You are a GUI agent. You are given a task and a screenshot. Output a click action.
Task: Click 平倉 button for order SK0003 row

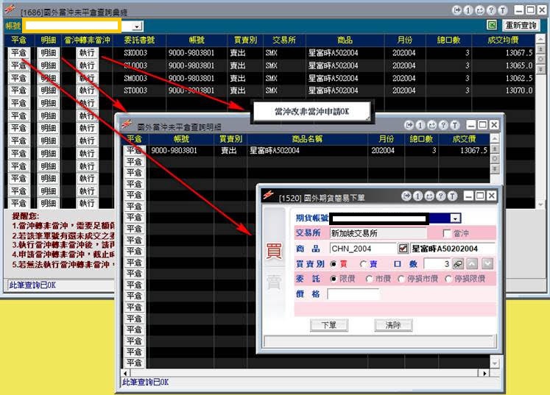19,53
